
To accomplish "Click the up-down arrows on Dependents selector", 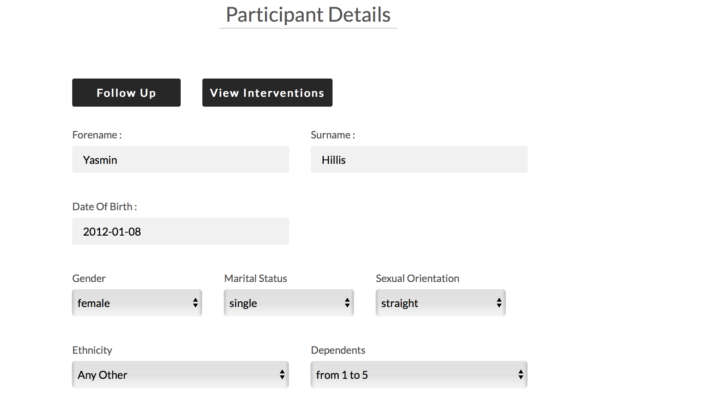I will click(521, 375).
